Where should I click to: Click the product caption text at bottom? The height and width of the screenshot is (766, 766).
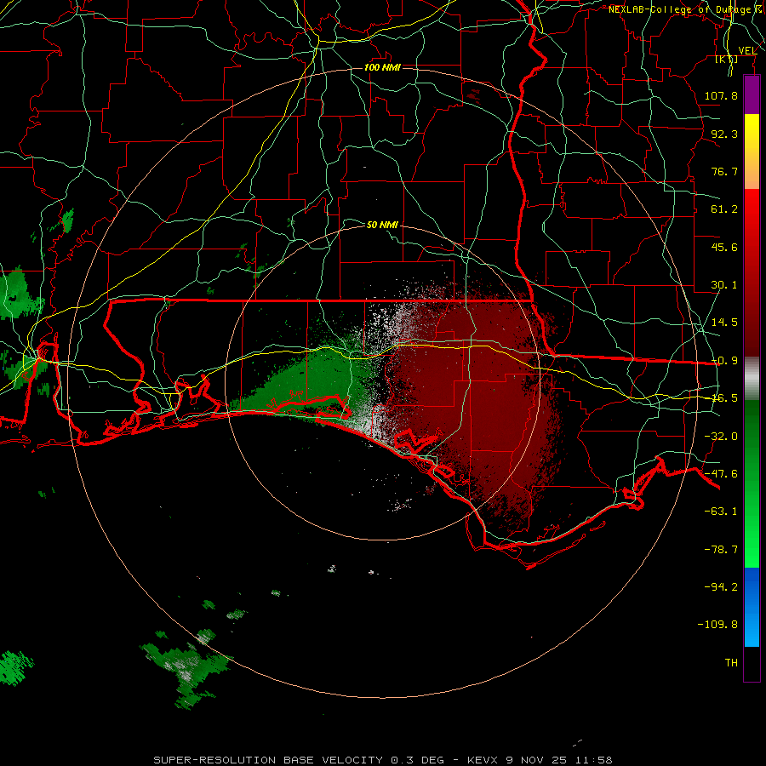click(382, 760)
